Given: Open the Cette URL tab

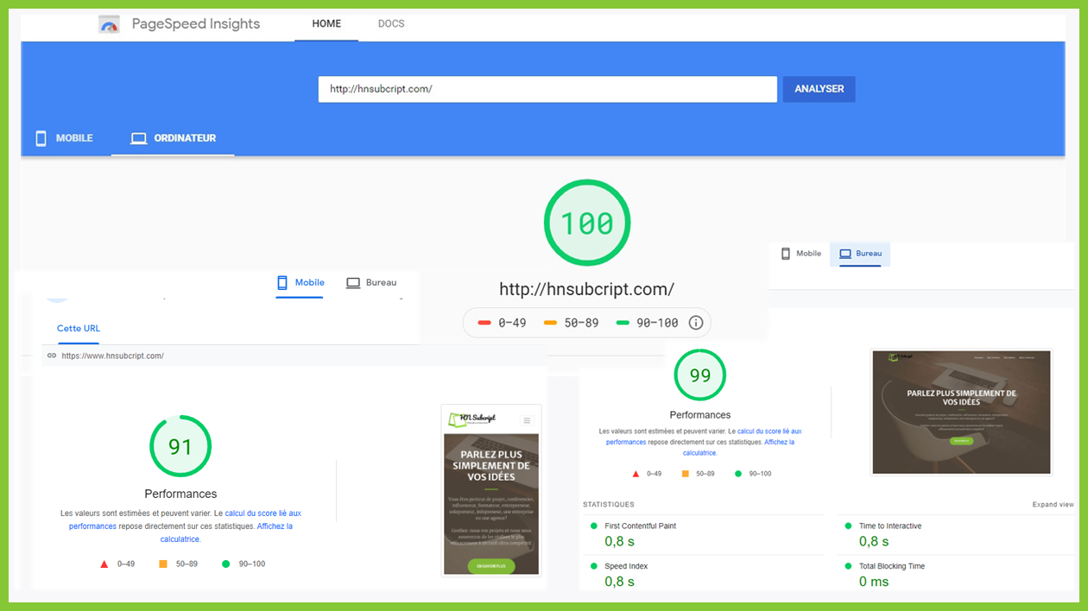Looking at the screenshot, I should pos(79,329).
